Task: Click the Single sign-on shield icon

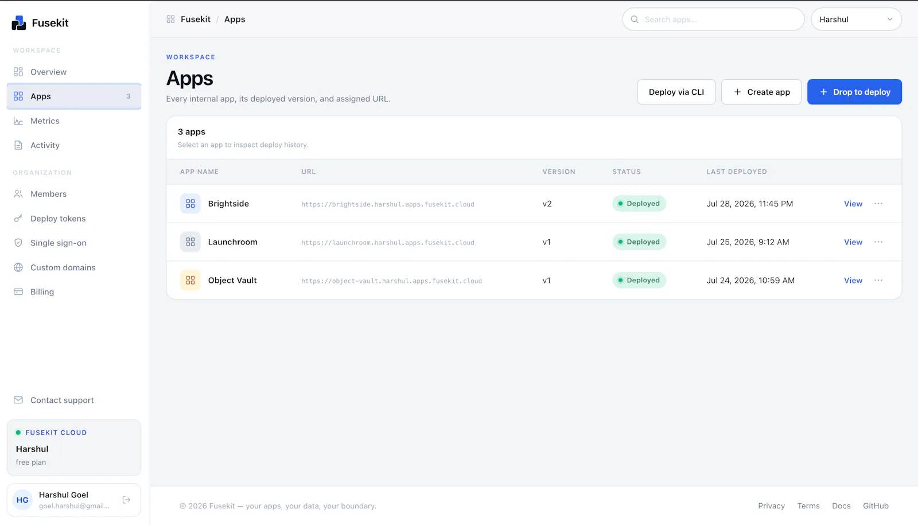Action: click(18, 243)
